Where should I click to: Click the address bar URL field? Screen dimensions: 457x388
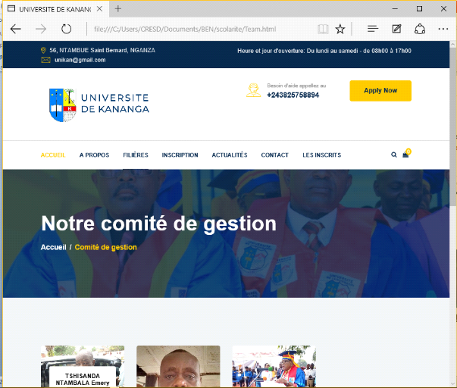[185, 29]
